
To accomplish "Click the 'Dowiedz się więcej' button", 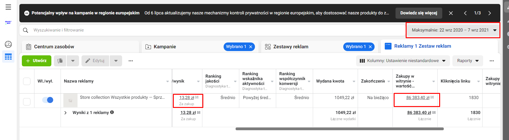I will coord(419,13).
